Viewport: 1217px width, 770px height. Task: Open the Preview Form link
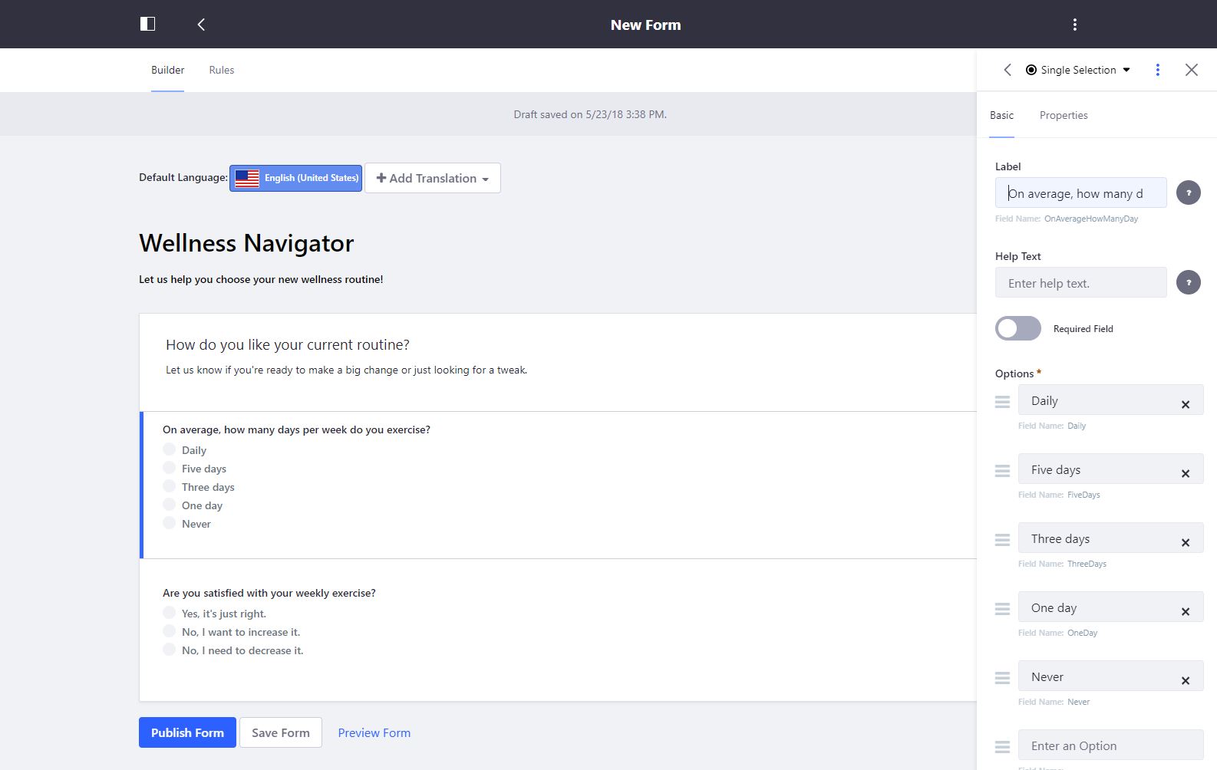click(x=374, y=732)
